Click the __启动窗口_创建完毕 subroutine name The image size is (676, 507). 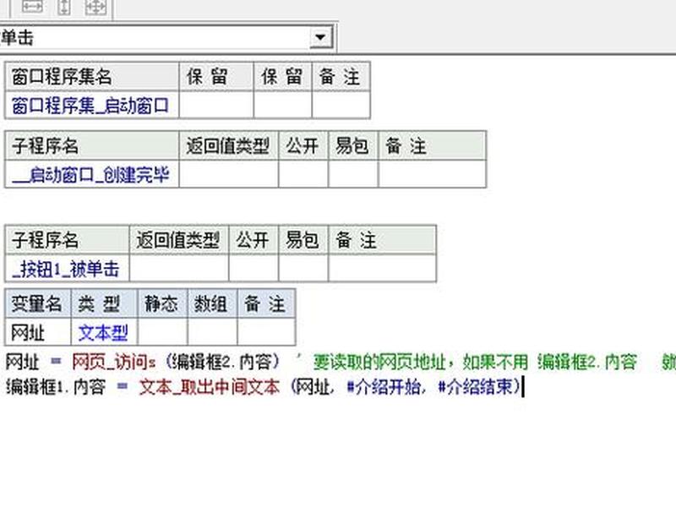(92, 174)
